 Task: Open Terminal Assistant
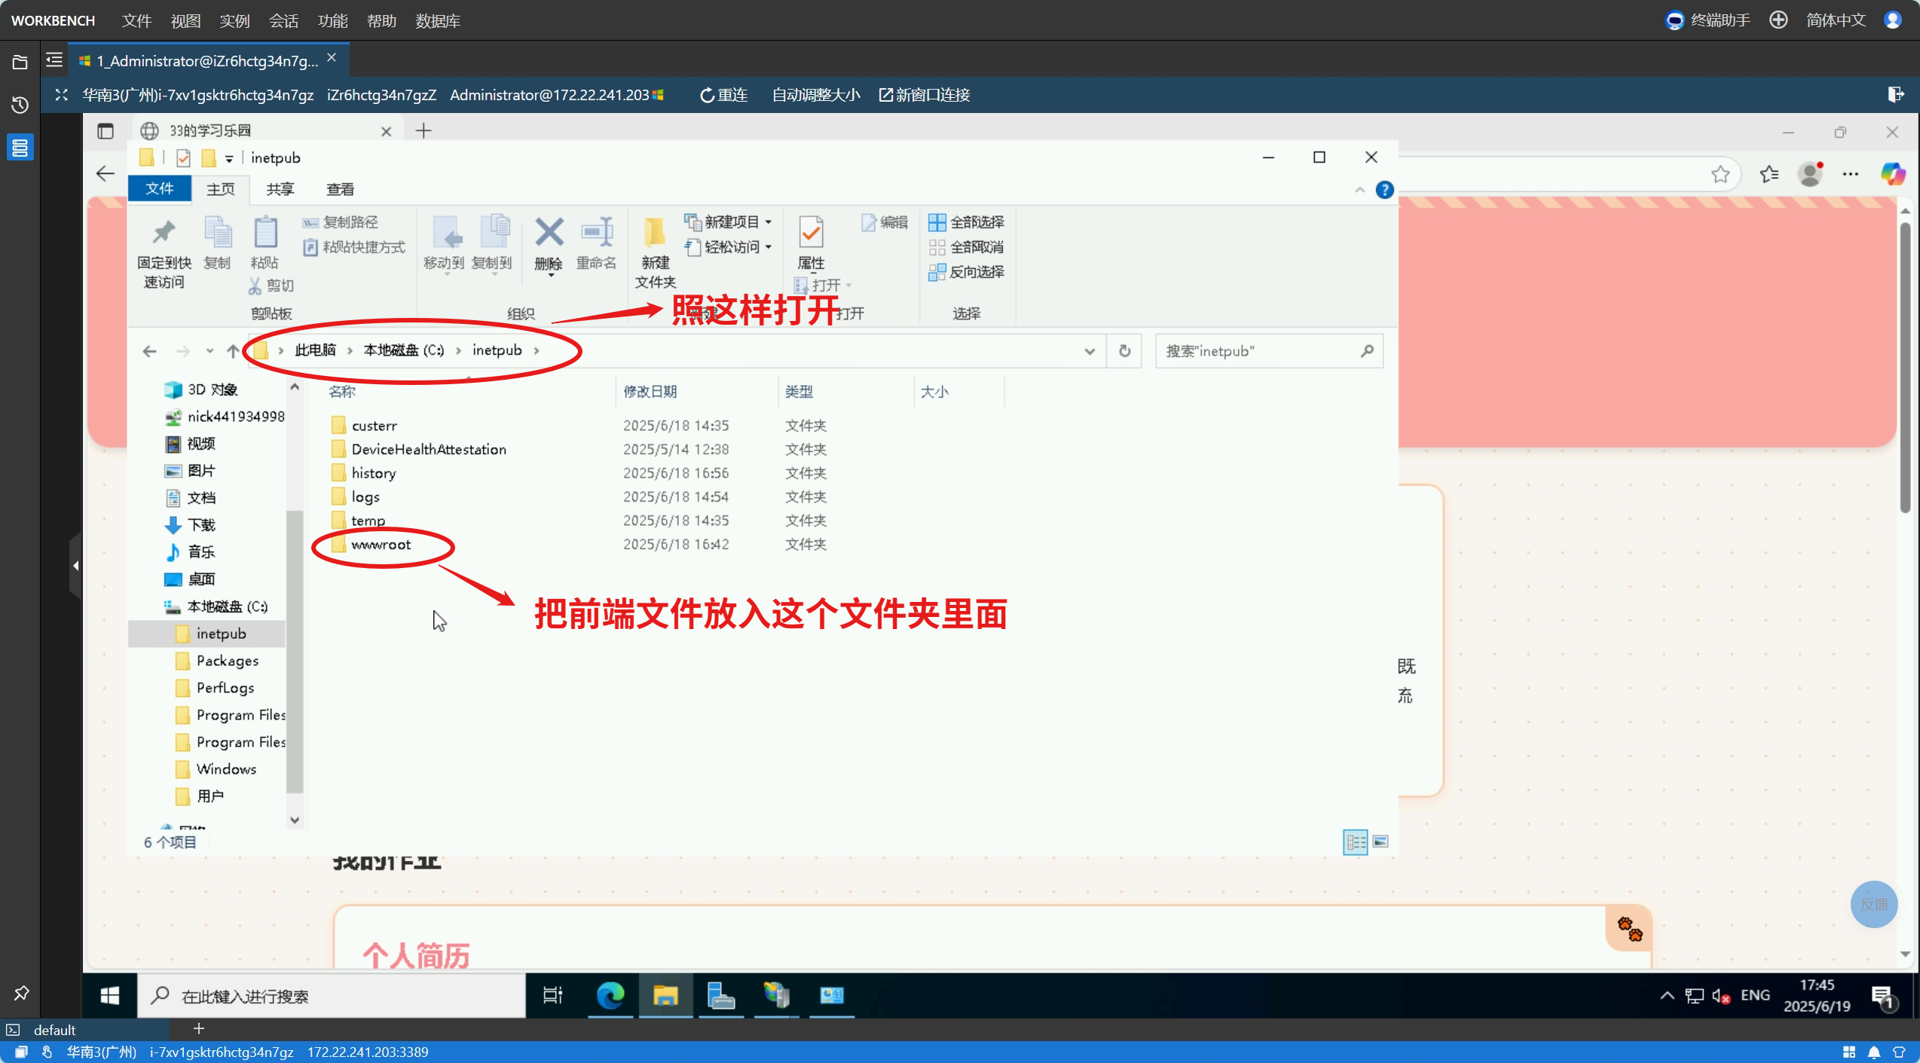1708,20
